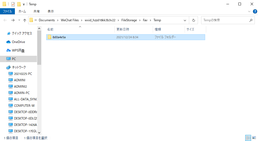Sort by 更新日時 column header
Screen dimensions: 258x141
(x=123, y=29)
